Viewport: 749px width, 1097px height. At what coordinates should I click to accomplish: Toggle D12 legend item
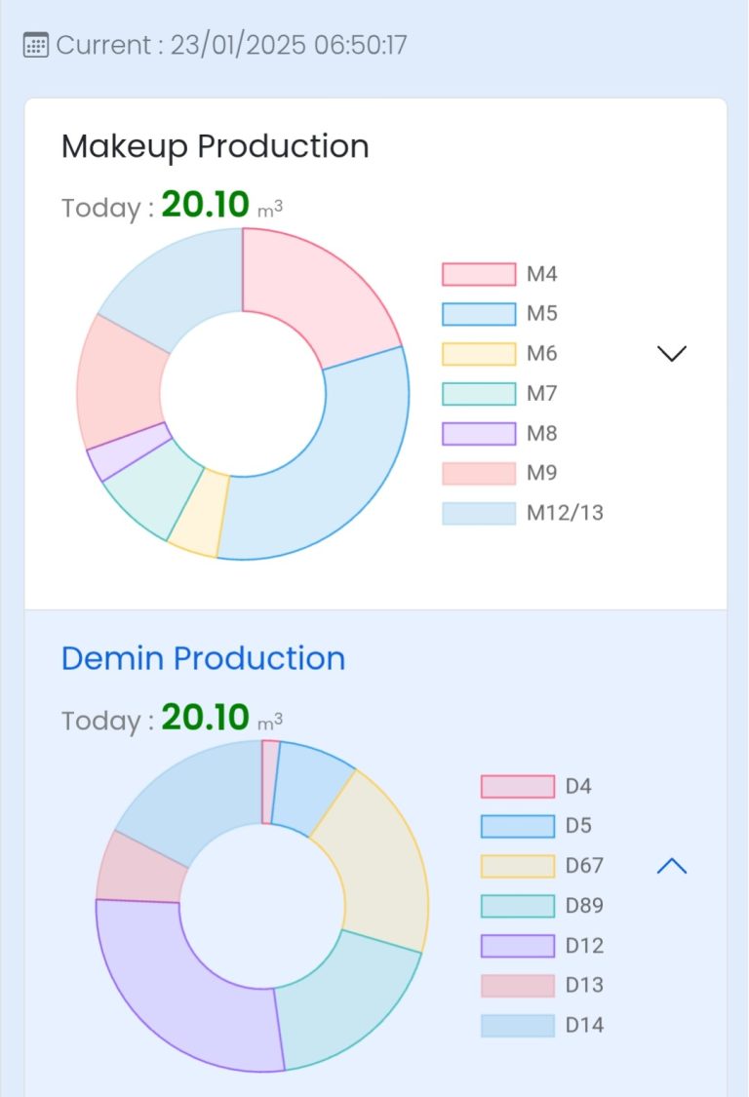[517, 946]
